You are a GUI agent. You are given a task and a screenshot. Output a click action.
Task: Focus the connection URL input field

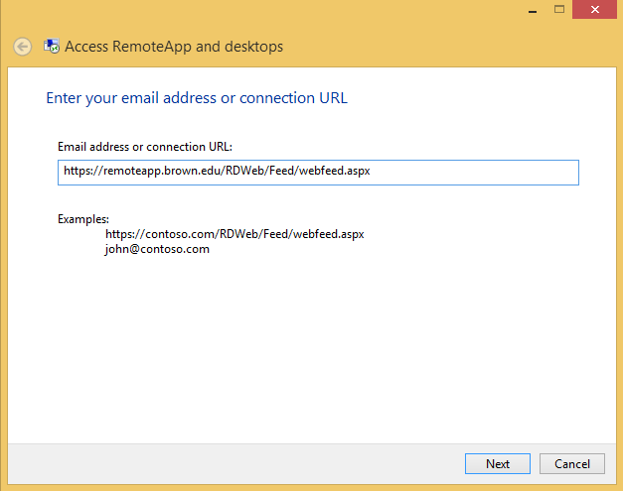click(x=318, y=173)
